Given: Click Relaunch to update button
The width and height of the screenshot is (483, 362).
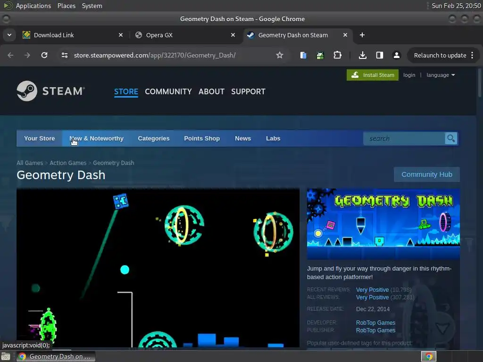Looking at the screenshot, I should coord(440,56).
